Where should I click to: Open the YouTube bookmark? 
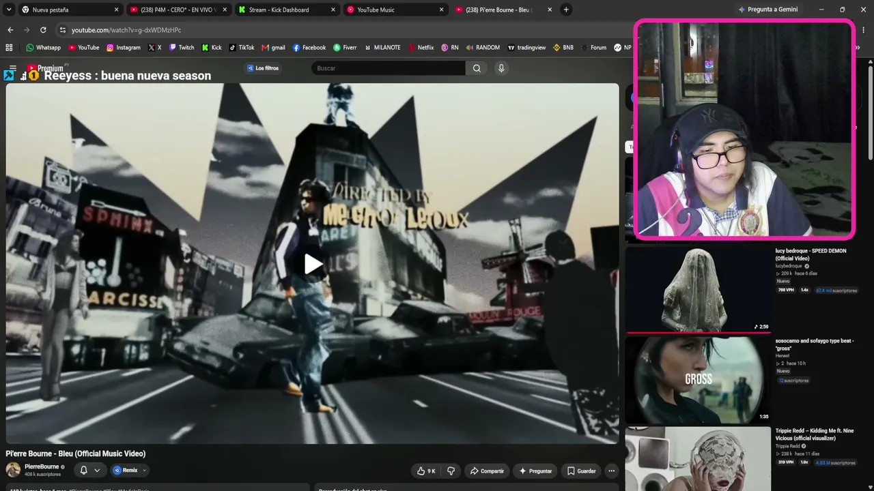coord(84,48)
